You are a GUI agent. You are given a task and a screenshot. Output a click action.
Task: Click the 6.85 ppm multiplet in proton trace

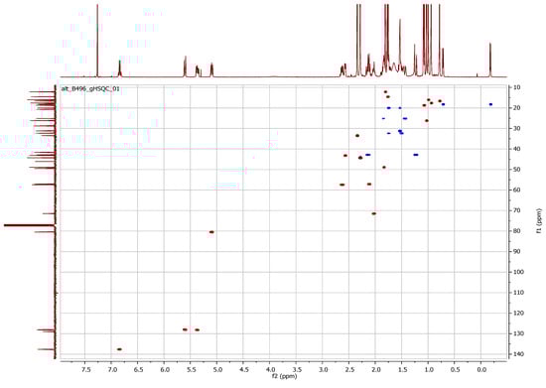pyautogui.click(x=120, y=68)
